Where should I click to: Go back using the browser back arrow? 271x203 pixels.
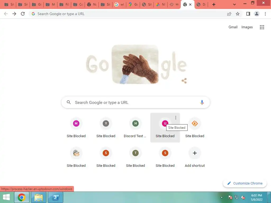pos(6,14)
